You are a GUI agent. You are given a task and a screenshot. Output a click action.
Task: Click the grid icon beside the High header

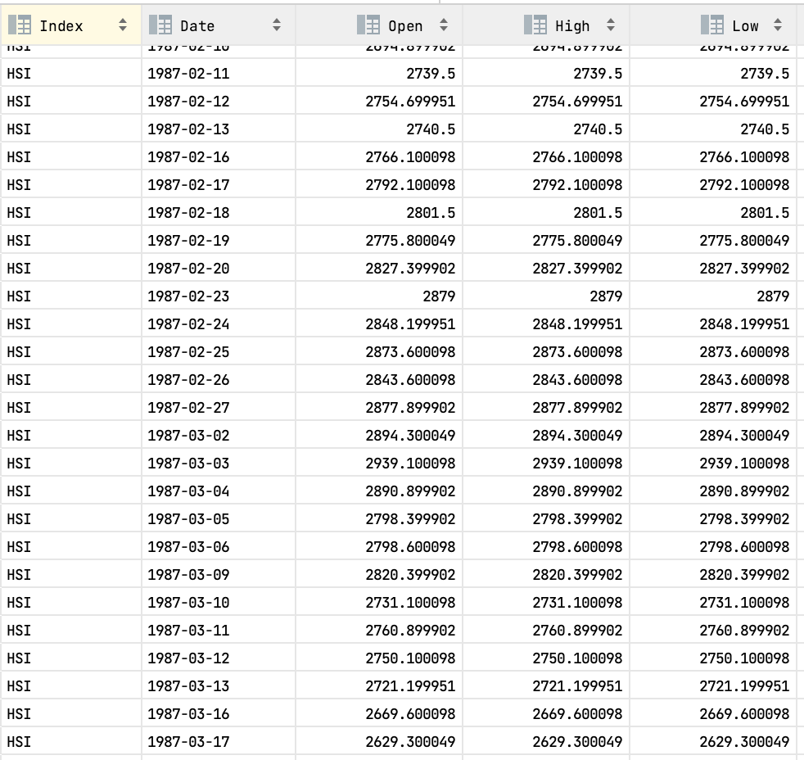(536, 25)
